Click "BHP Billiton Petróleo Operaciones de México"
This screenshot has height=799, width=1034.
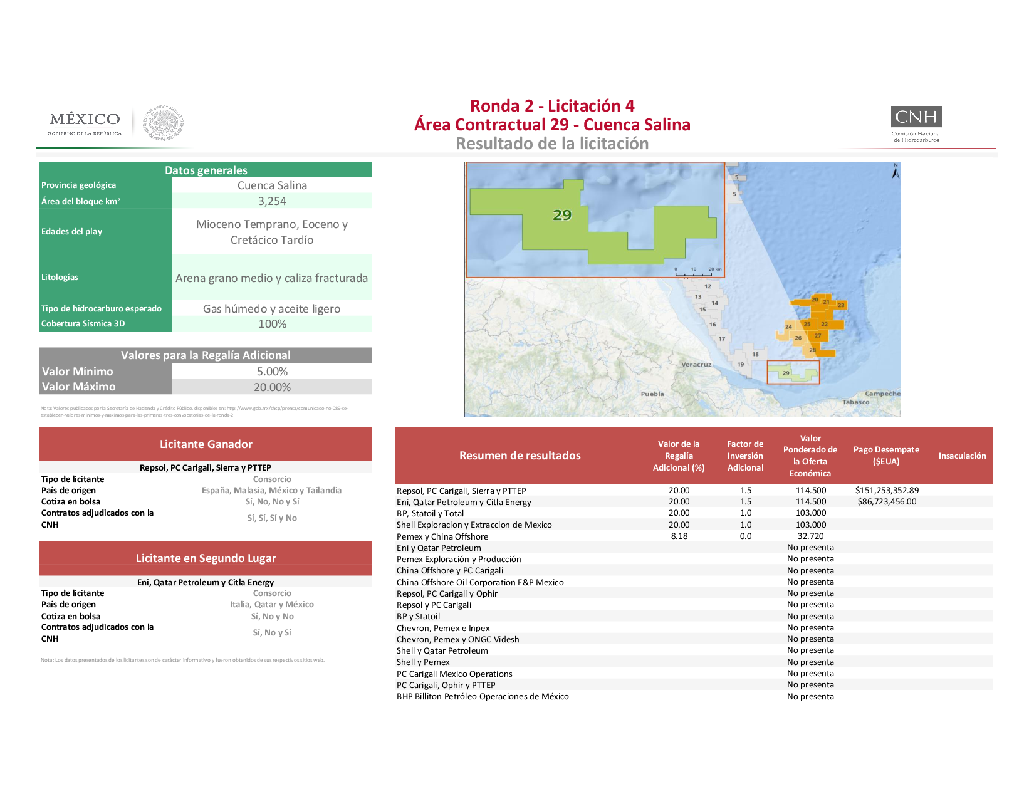pyautogui.click(x=483, y=696)
